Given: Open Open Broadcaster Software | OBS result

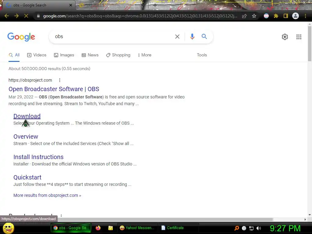Looking at the screenshot, I should (54, 89).
